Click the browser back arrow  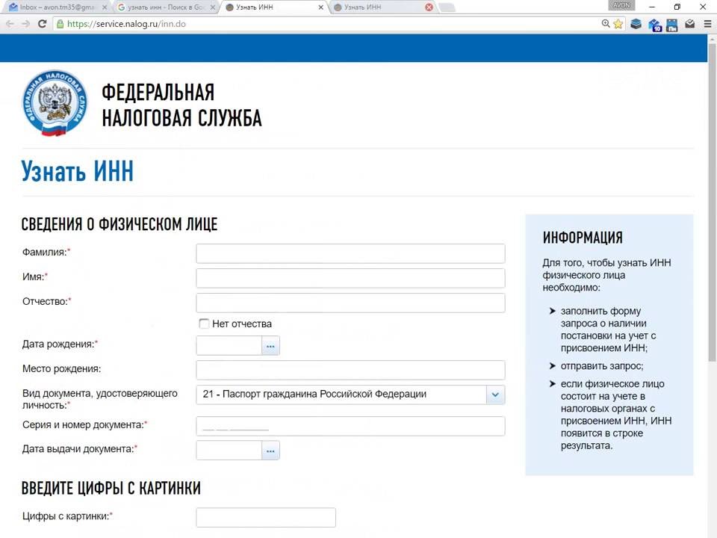tap(10, 24)
